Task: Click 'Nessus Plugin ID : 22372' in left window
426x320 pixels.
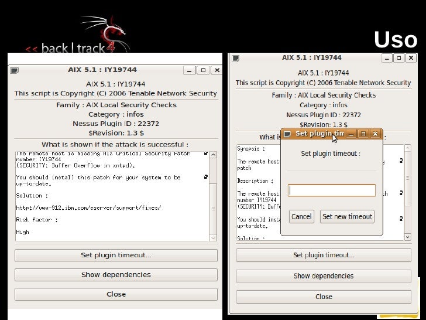Action: [116, 124]
